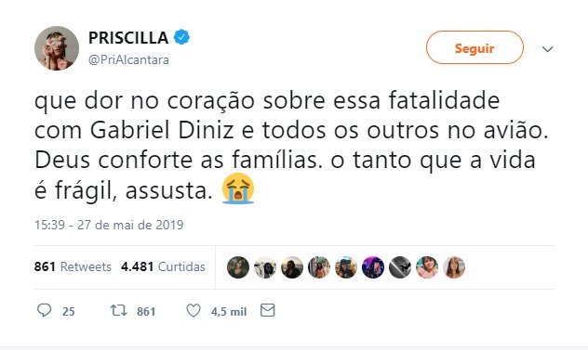
Task: Click the retweet arrows icon
Action: point(118,310)
